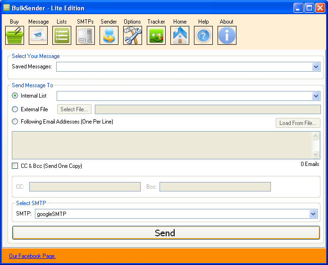Open the SMTPs server icon

point(85,35)
